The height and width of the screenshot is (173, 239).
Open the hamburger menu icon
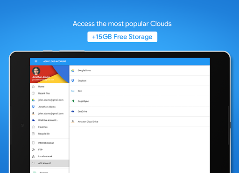coord(36,61)
